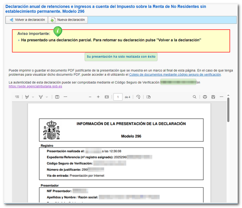The image size is (242, 208).
Task: Open Cotejo de documentos verification link
Action: (x=175, y=75)
